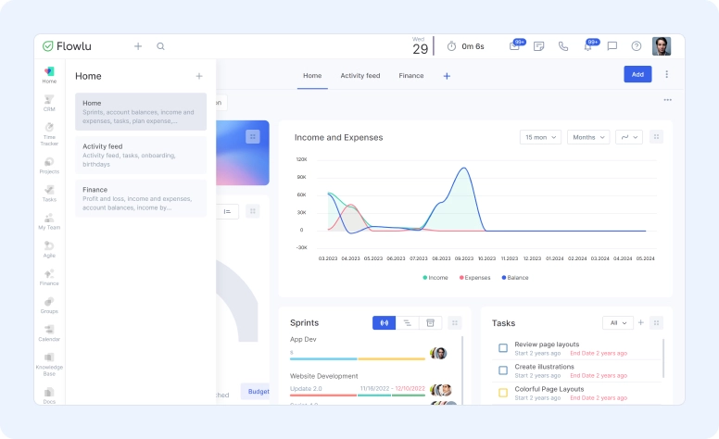Click Update 2.0 sprint progress bar
Screen dimensions: 719x439
[x=358, y=395]
